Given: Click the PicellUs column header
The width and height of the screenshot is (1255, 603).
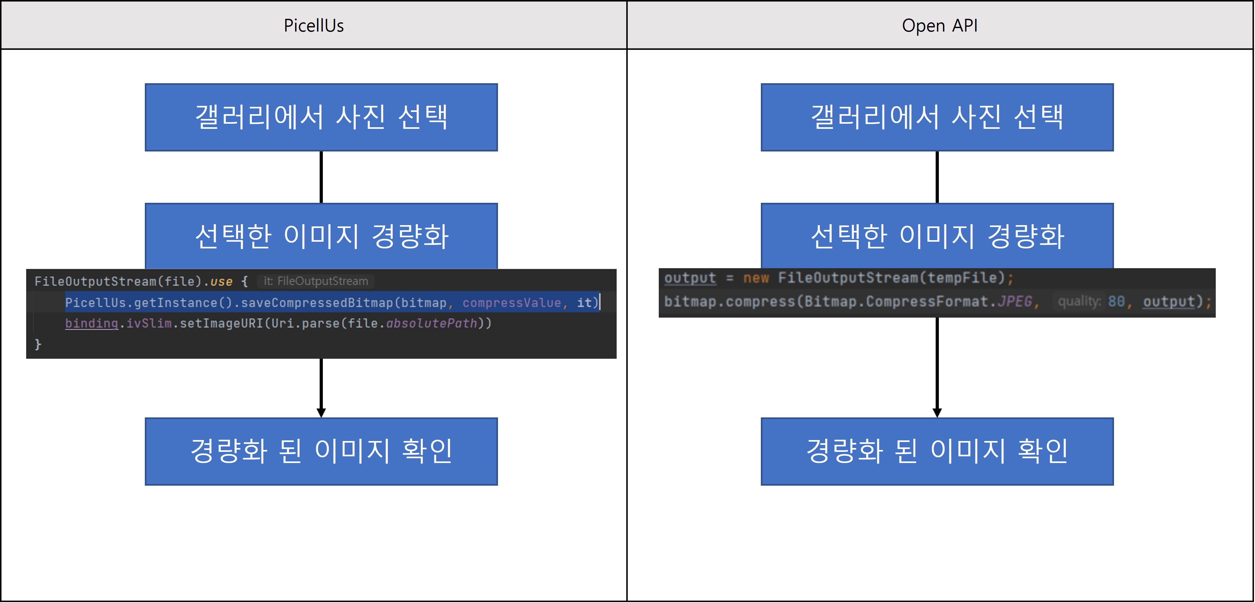Looking at the screenshot, I should (x=314, y=25).
